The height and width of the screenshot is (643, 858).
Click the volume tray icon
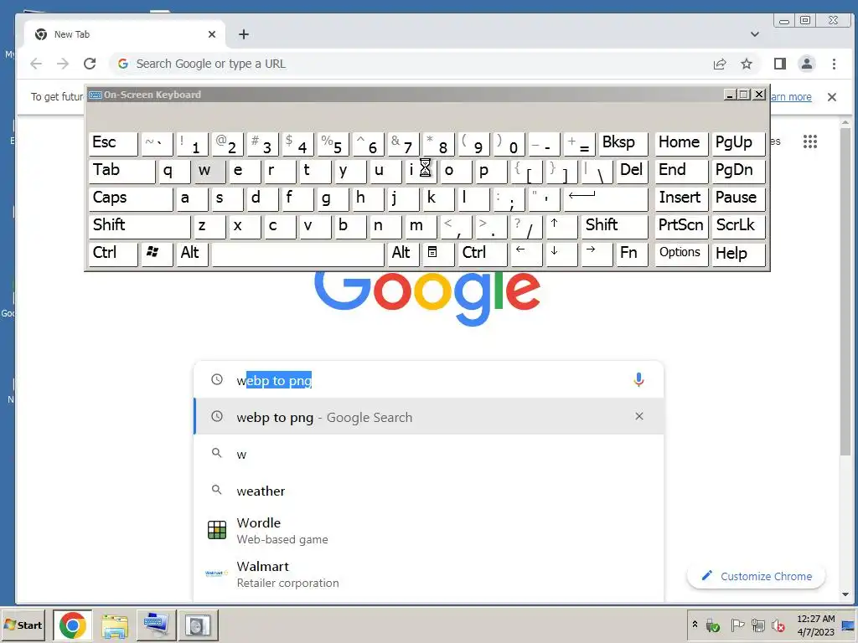778,625
